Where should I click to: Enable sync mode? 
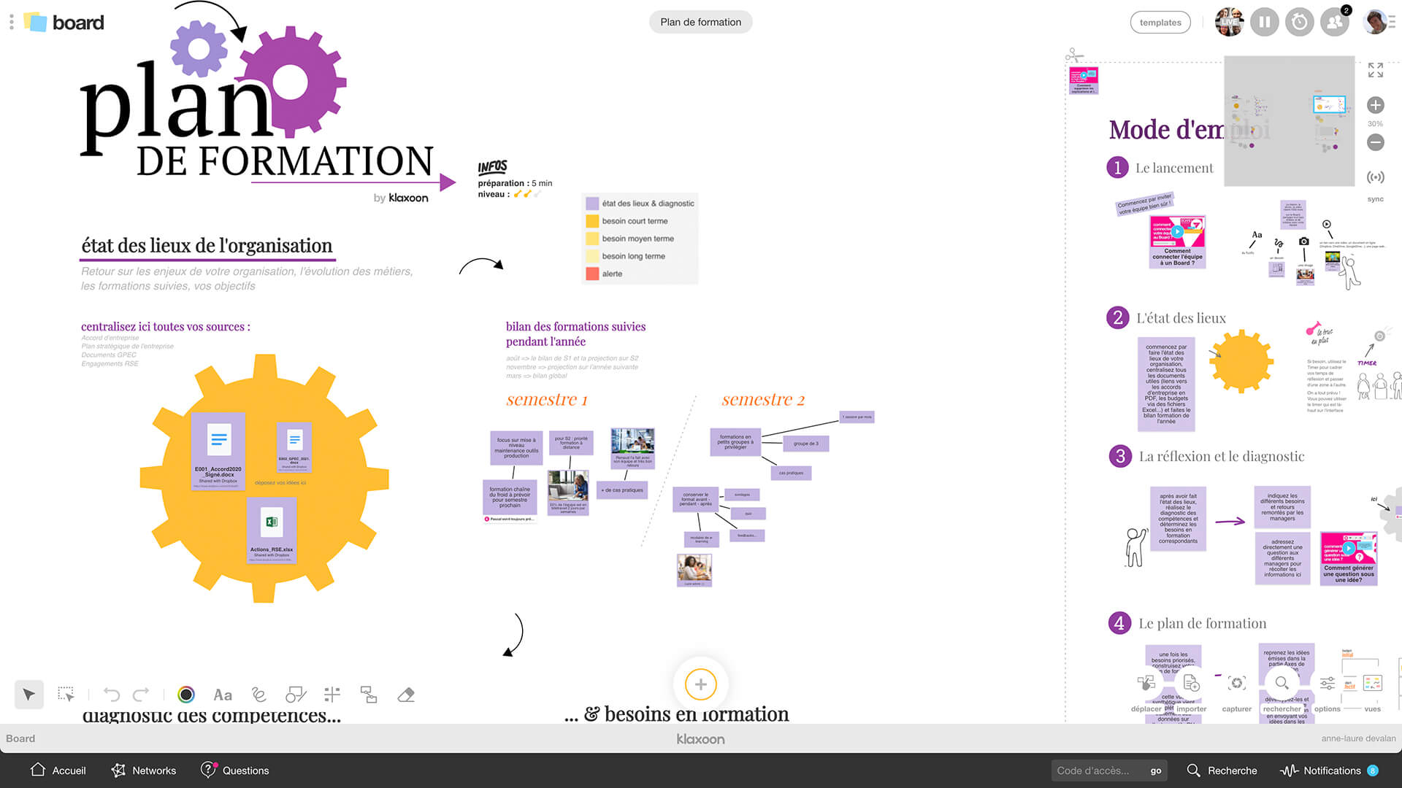tap(1376, 177)
